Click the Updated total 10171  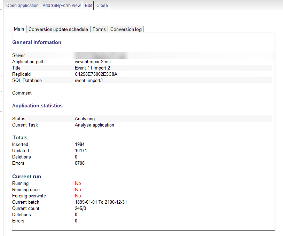point(81,150)
